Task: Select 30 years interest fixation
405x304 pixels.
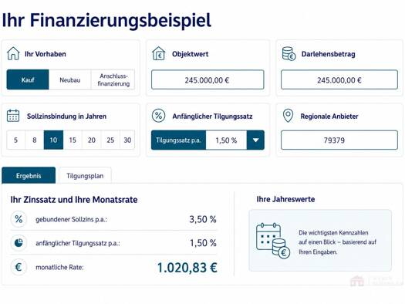Action: click(x=127, y=140)
